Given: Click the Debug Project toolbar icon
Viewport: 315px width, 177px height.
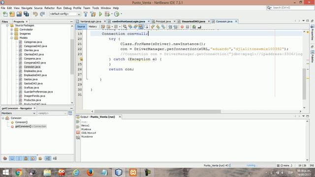Looking at the screenshot, I should point(107,14).
